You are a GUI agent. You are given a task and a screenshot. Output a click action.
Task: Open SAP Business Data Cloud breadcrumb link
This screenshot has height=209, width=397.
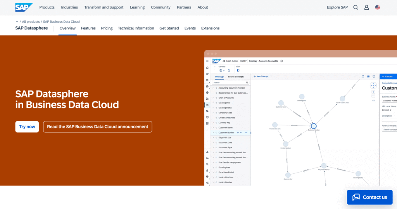(61, 22)
